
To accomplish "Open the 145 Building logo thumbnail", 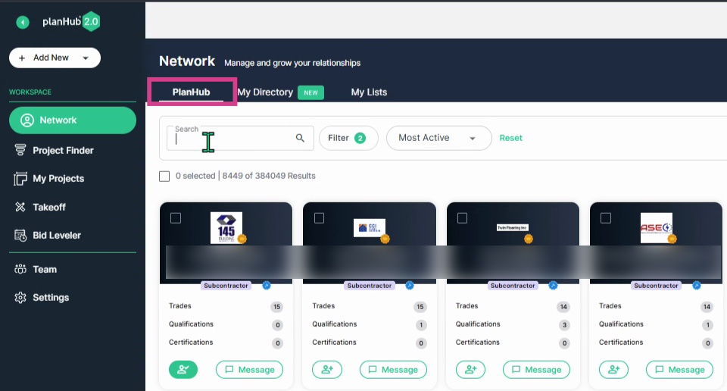I will [226, 227].
